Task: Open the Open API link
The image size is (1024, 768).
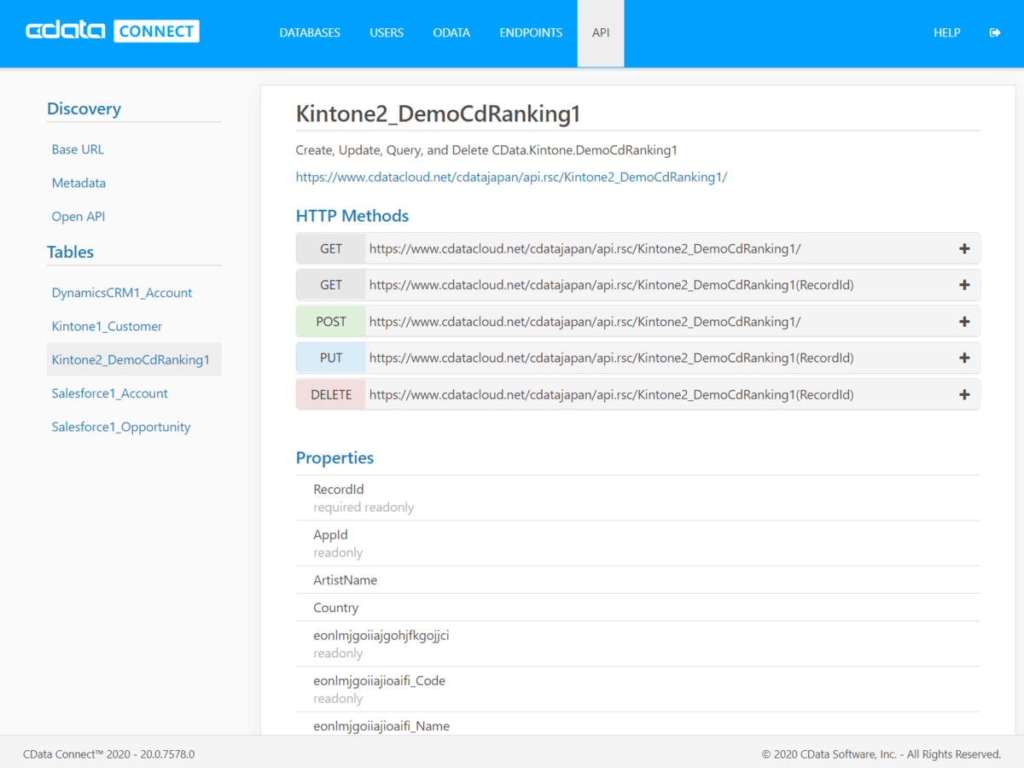Action: coord(79,217)
